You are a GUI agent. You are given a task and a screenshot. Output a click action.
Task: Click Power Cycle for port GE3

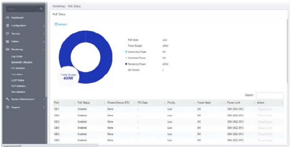[265, 122]
